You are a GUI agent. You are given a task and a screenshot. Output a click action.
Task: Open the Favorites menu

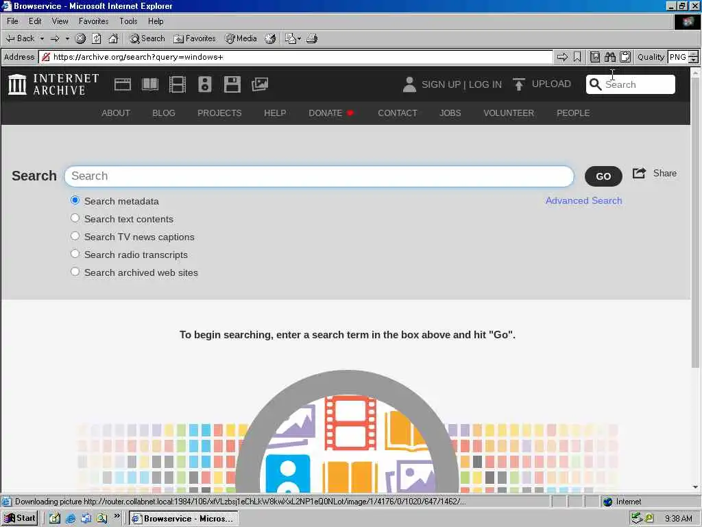[x=93, y=21]
